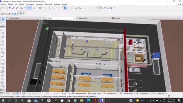Click the blue truck object in the model
The height and width of the screenshot is (103, 183).
[x=156, y=56]
